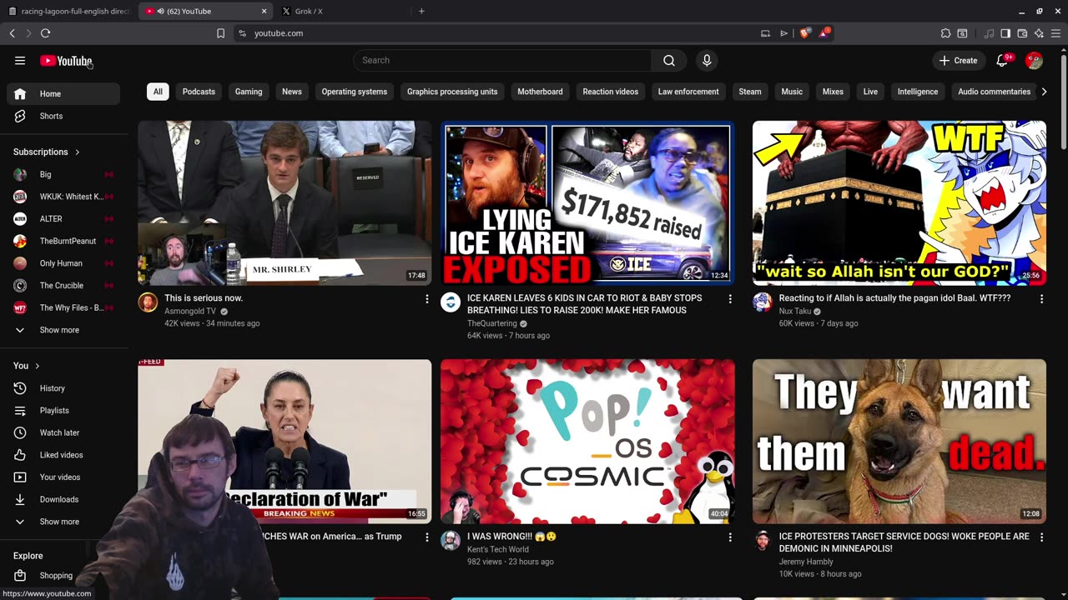Select the Podcasts filter chip
Image resolution: width=1068 pixels, height=600 pixels.
tap(199, 92)
